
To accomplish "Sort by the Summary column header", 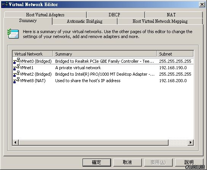I will (x=105, y=54).
